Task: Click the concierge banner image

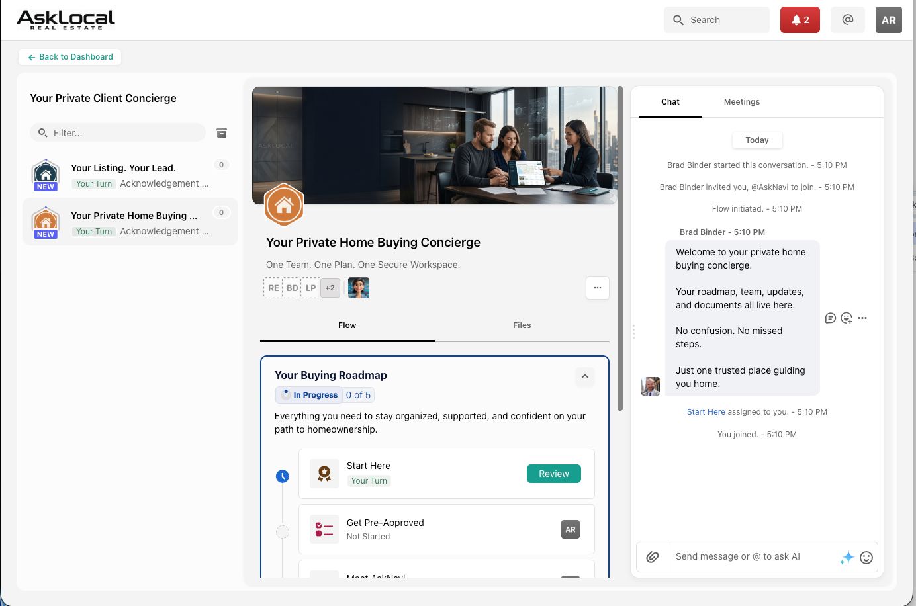Action: (435, 145)
